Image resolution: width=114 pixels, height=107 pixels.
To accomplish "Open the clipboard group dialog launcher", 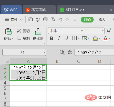I will (x=44, y=44).
